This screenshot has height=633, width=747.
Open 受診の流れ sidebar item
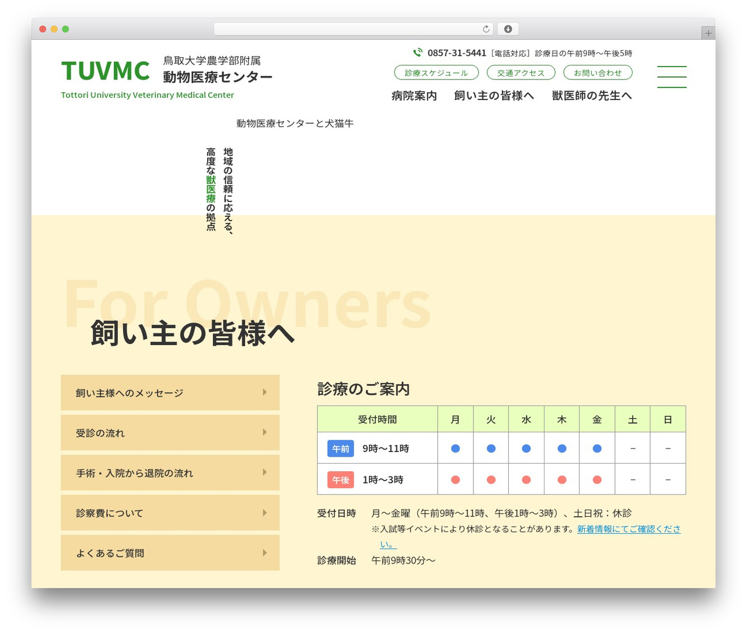click(170, 433)
